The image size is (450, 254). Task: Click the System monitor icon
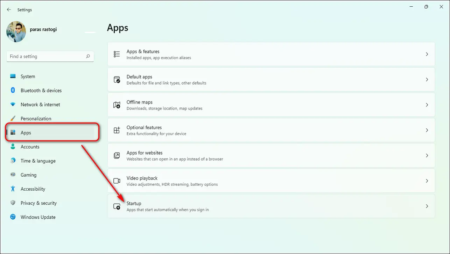(x=13, y=76)
